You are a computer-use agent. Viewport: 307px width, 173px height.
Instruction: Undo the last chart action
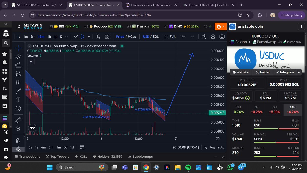pos(183,37)
